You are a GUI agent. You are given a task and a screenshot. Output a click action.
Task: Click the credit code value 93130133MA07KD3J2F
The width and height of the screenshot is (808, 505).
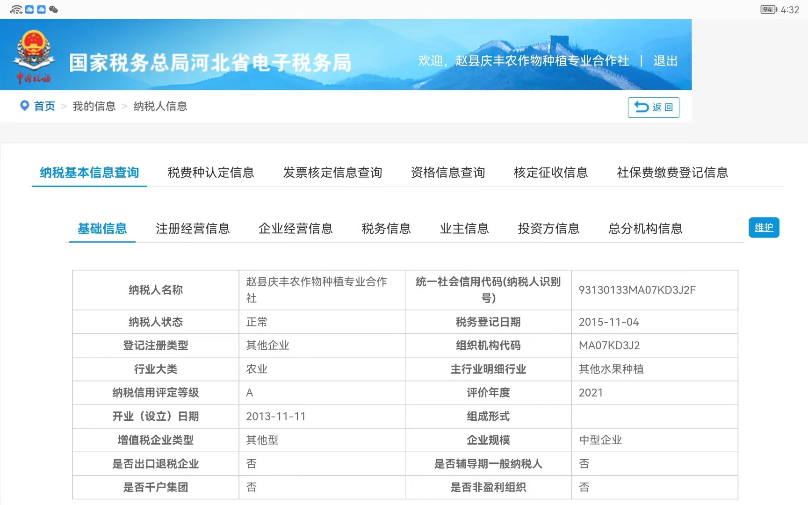coord(637,290)
